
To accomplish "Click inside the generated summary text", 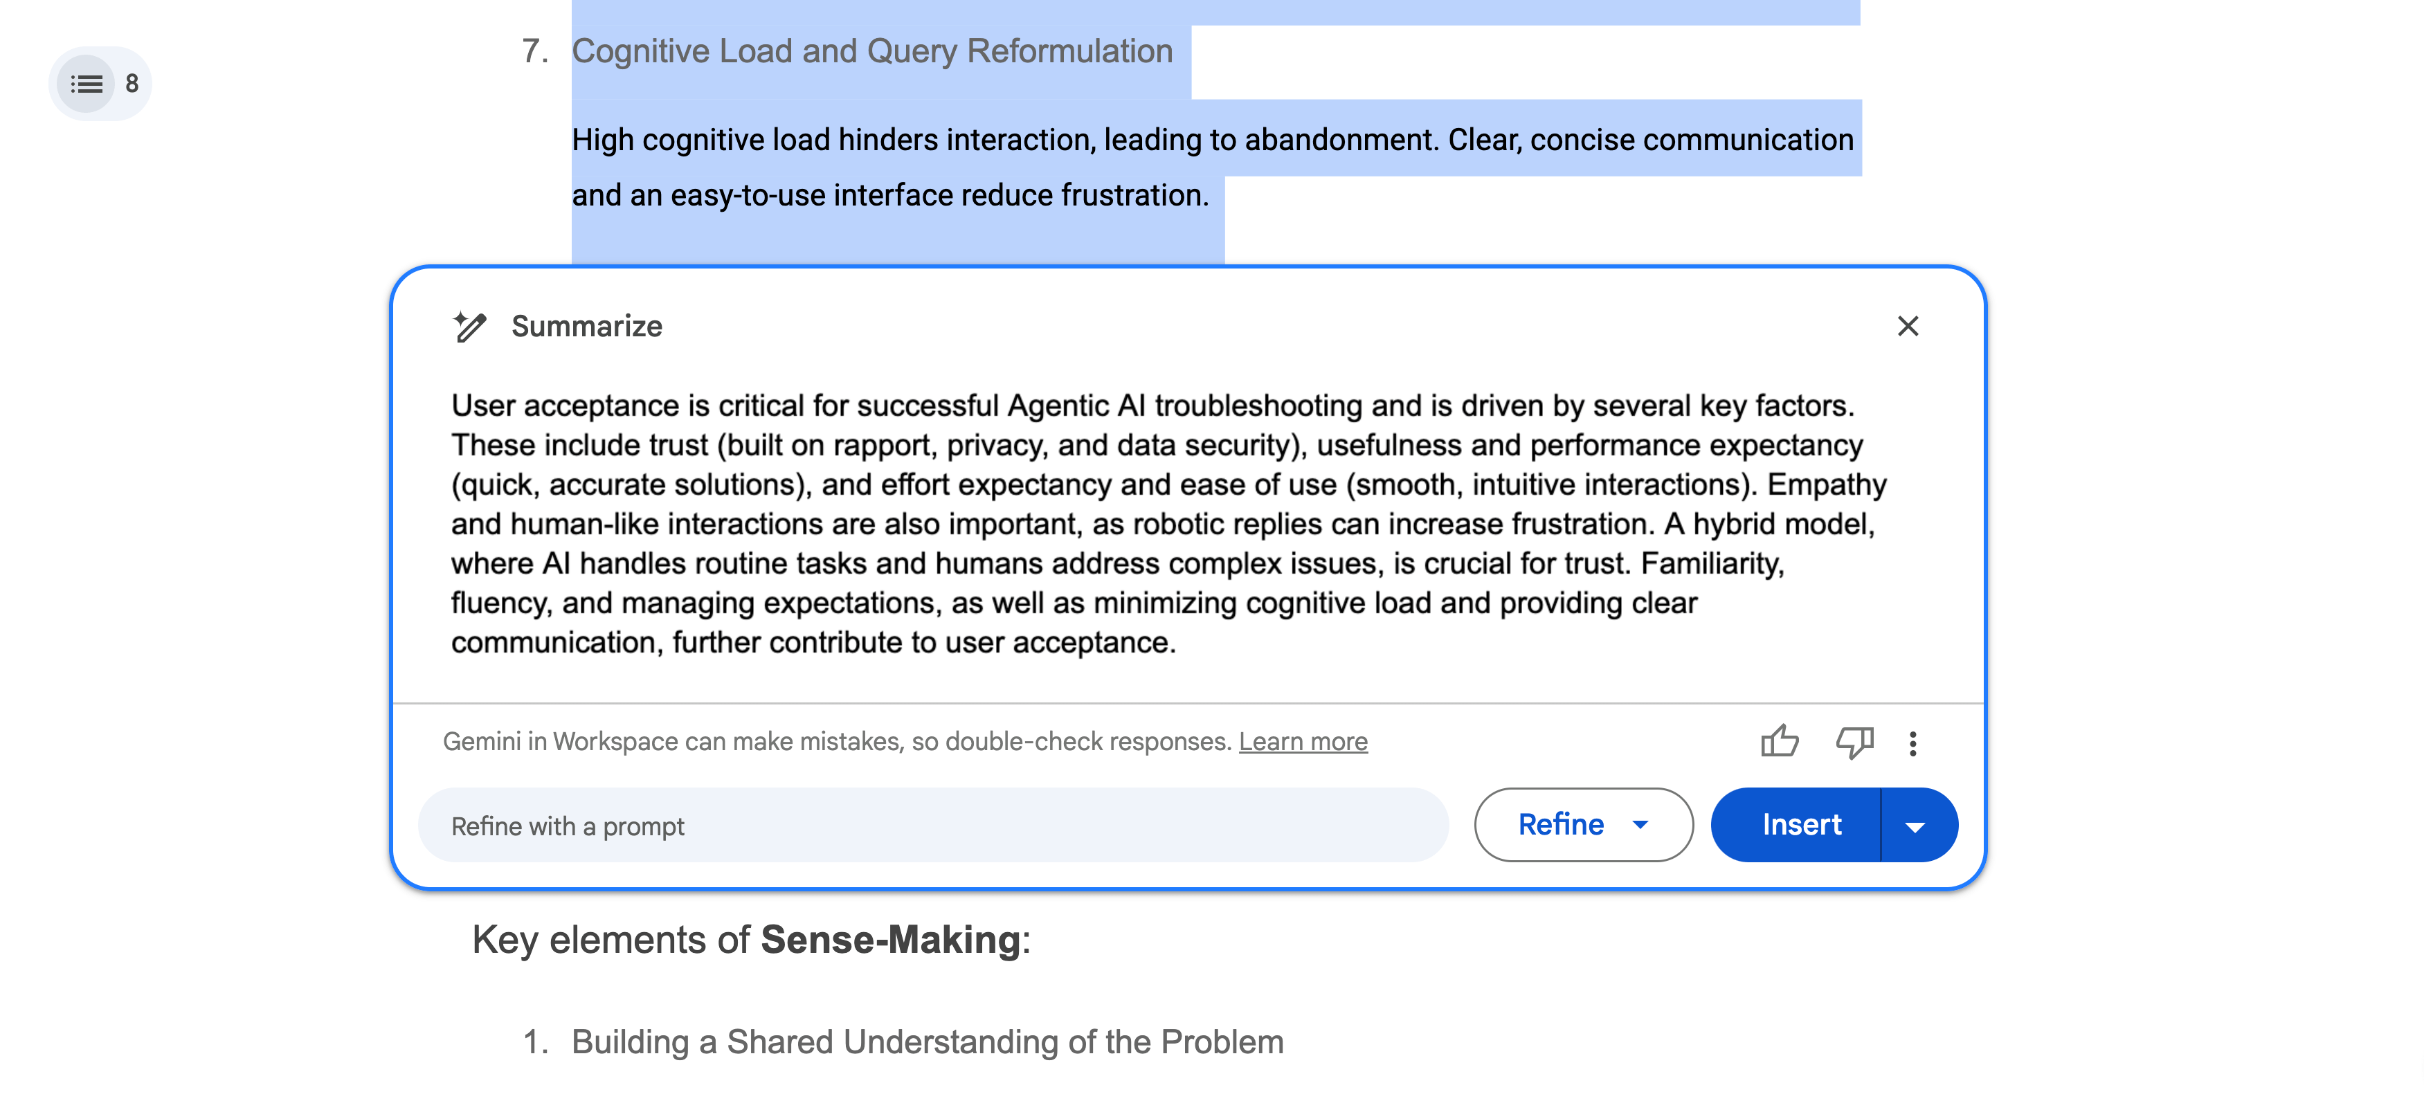I will [x=1167, y=523].
